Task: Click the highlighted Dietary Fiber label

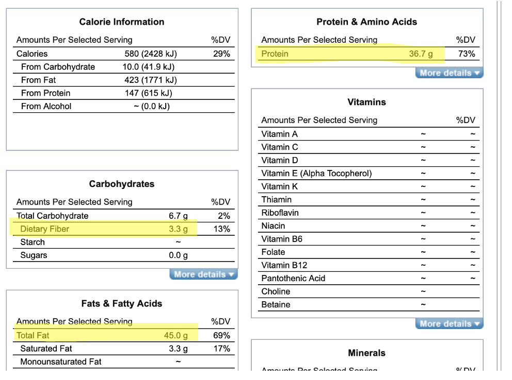Action: (x=44, y=229)
